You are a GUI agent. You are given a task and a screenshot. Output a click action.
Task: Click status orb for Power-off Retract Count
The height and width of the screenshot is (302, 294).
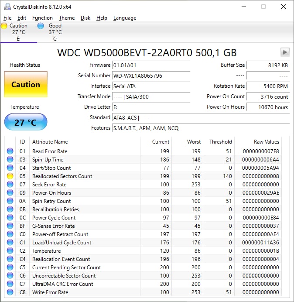pos(10,234)
